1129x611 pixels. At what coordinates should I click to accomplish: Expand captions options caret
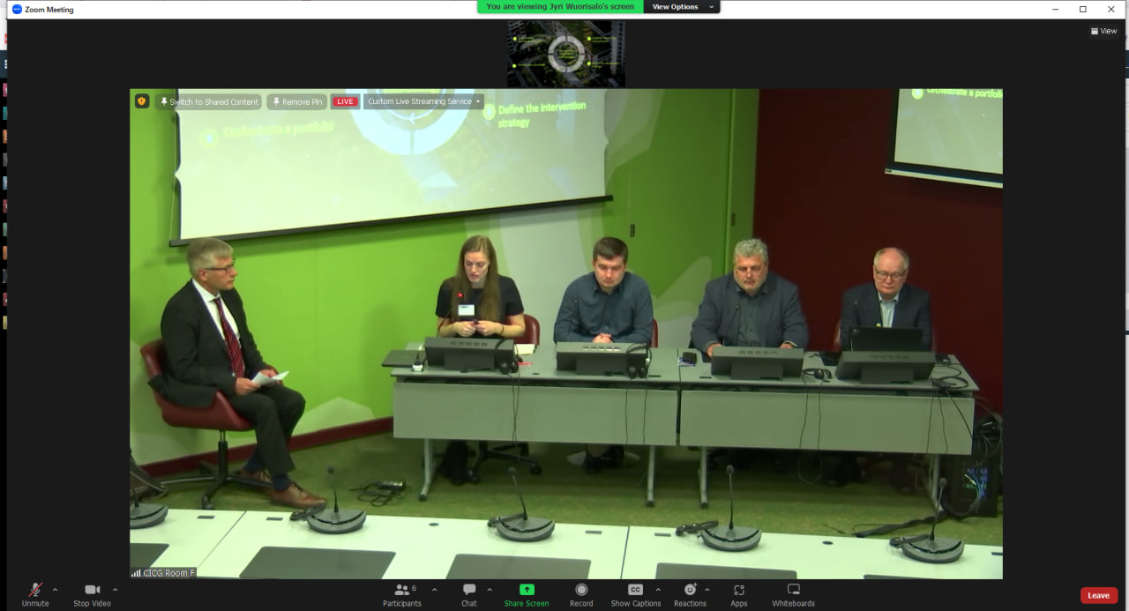tap(658, 590)
